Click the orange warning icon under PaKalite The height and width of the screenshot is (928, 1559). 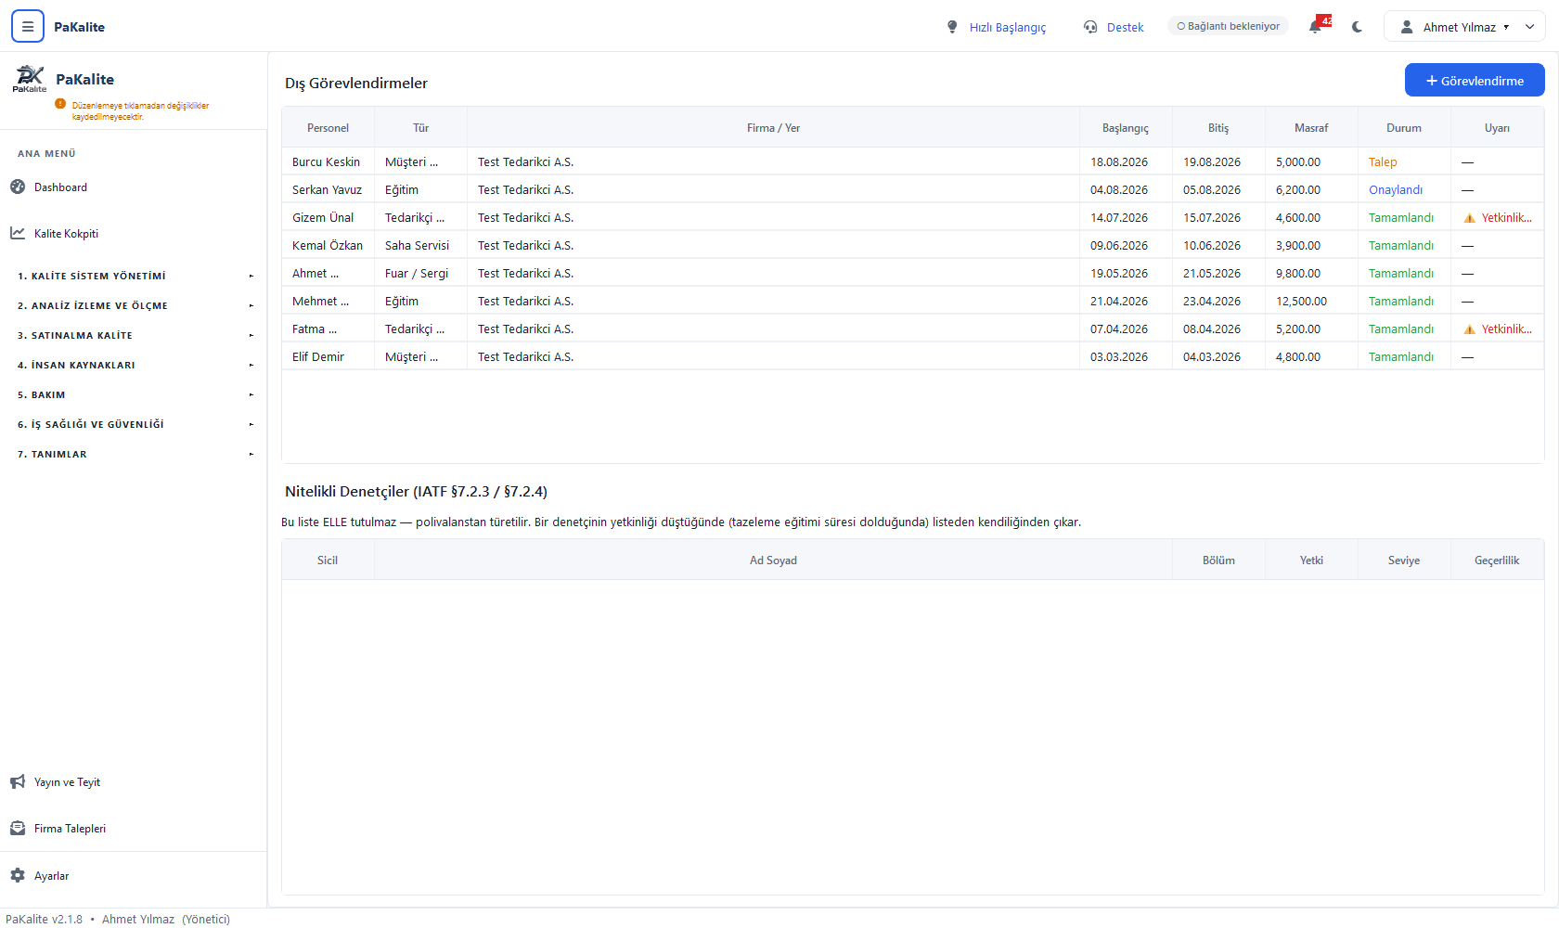click(60, 104)
